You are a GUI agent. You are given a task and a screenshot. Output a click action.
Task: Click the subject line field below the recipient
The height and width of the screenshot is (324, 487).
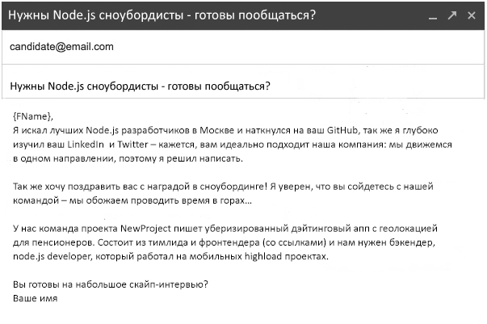point(243,82)
